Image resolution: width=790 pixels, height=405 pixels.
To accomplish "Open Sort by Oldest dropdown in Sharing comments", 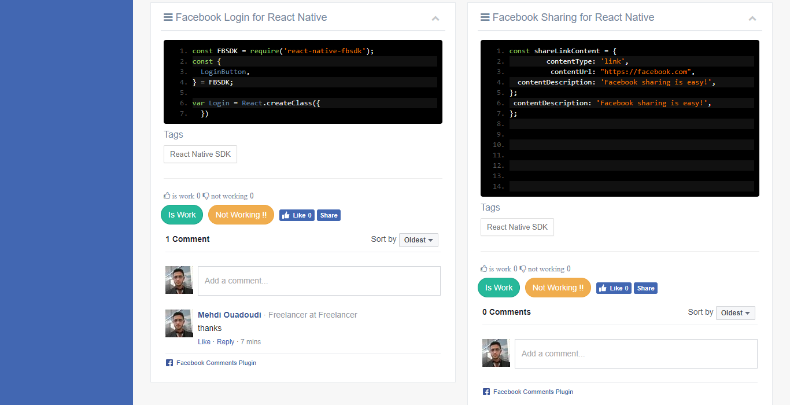I will [x=736, y=313].
